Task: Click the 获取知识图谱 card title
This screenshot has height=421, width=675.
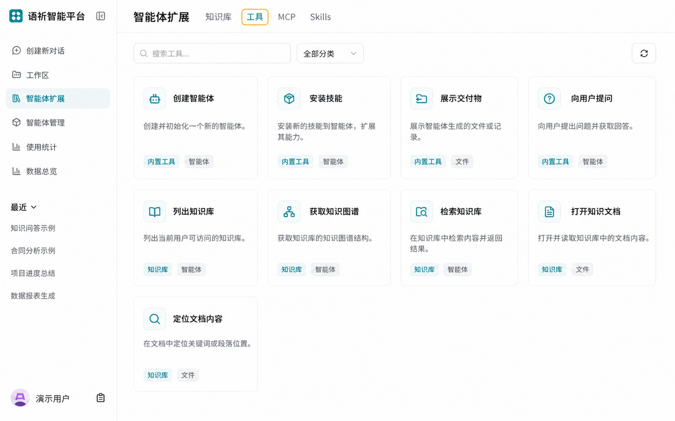Action: pyautogui.click(x=334, y=211)
